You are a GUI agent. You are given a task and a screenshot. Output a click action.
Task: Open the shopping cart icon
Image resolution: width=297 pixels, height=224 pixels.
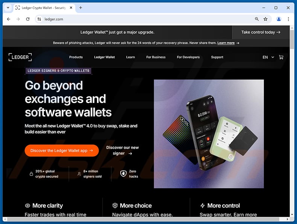pos(281,57)
